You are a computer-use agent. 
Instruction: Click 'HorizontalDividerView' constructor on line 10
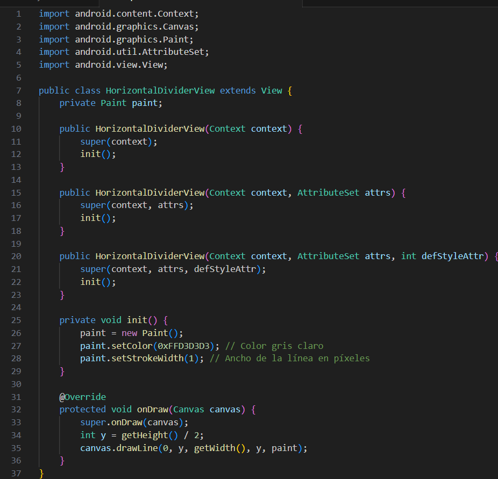(x=150, y=129)
